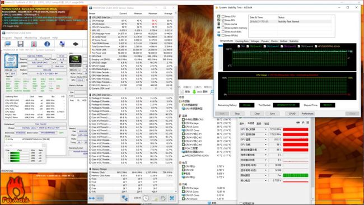Click the network arrows icon in sensor toolbar
The width and height of the screenshot is (364, 205).
point(125,198)
